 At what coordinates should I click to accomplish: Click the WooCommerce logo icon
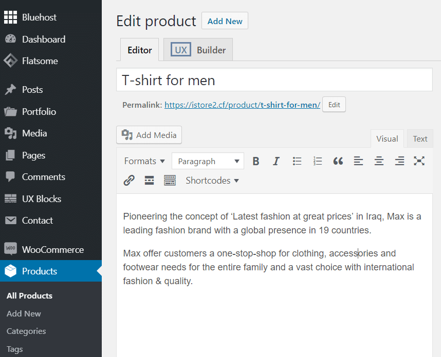(10, 249)
